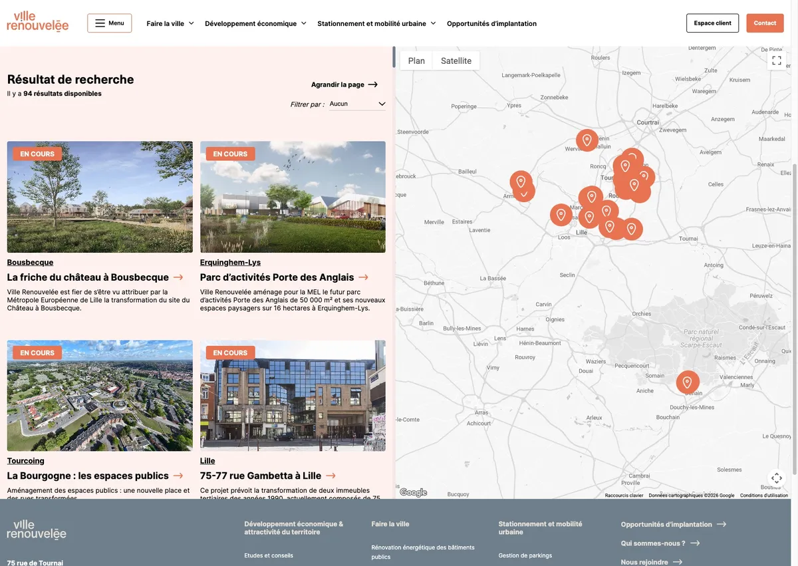Click the Lille city link
The width and height of the screenshot is (798, 566).
pyautogui.click(x=207, y=461)
